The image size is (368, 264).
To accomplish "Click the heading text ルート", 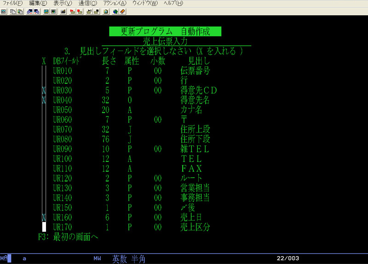I will tap(191, 178).
